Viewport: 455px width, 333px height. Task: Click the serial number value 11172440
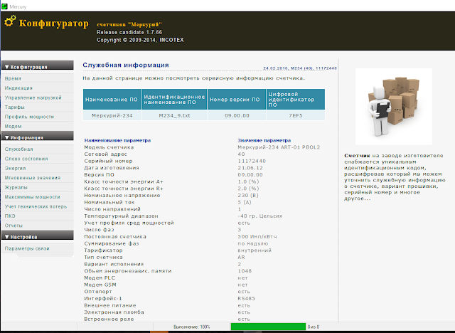click(252, 161)
